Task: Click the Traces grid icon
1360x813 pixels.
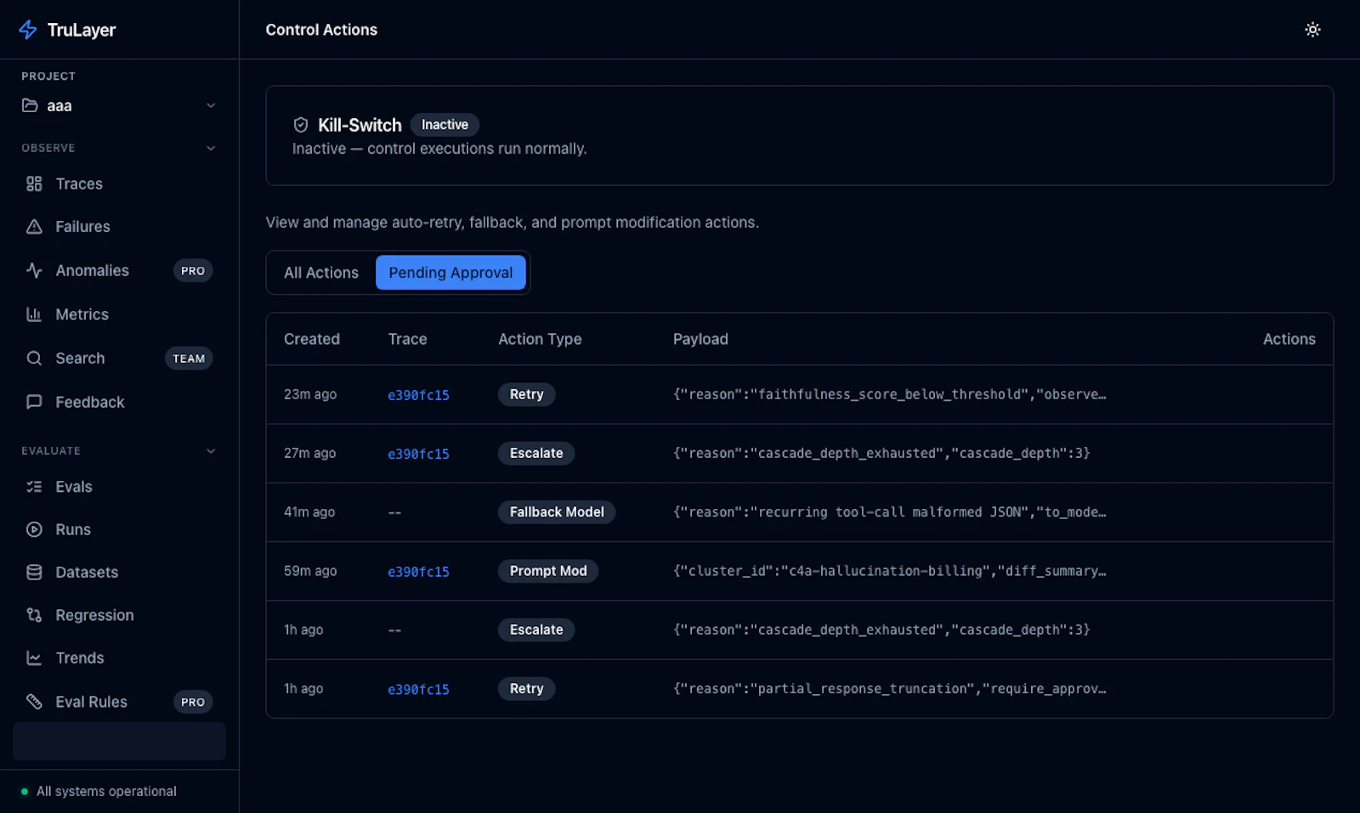Action: pyautogui.click(x=34, y=183)
